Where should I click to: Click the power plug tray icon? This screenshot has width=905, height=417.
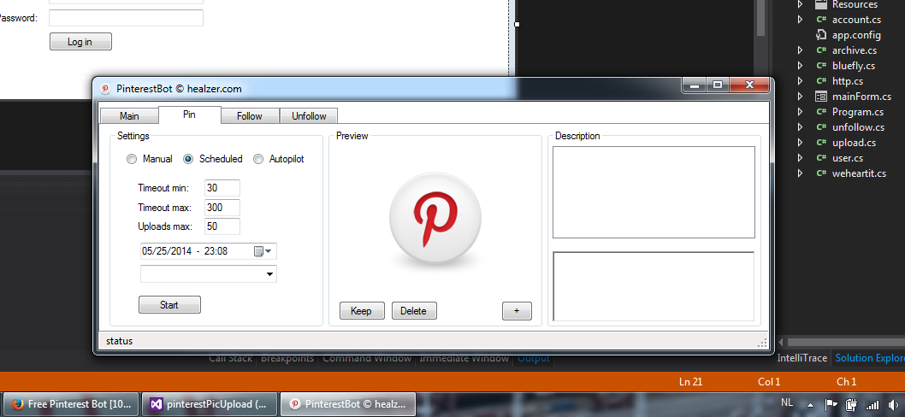tap(851, 405)
